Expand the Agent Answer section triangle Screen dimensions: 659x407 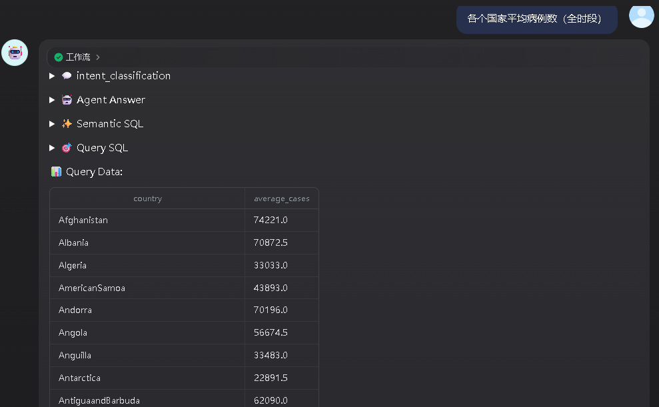point(52,100)
